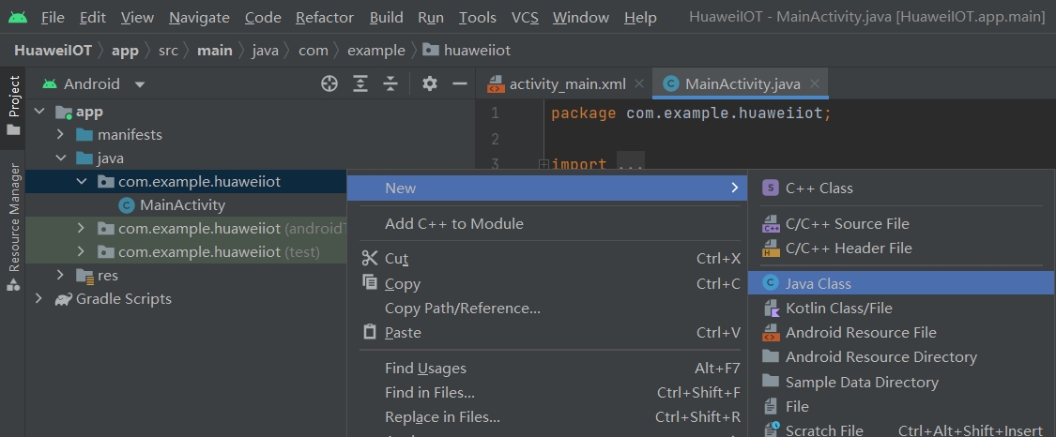Click the huaweiiot folder icon in breadcrumb
The height and width of the screenshot is (437, 1056).
(x=430, y=50)
